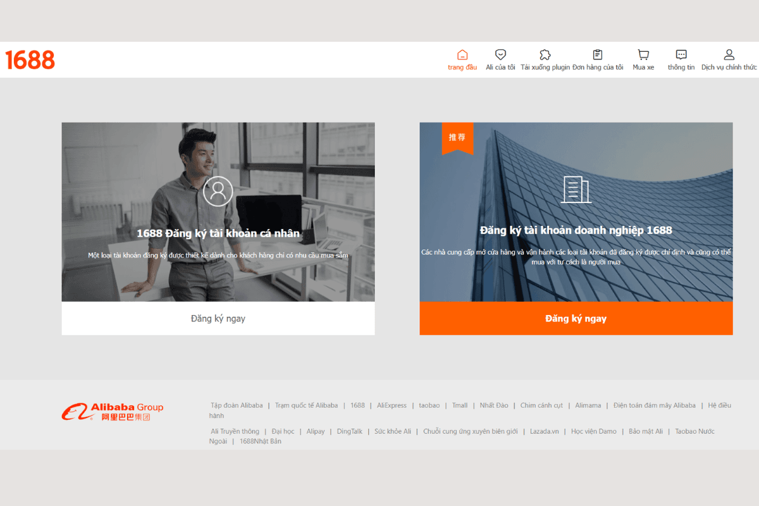Click heading Đăng ký tài khoản doanh nghiệp 1688

(x=576, y=230)
